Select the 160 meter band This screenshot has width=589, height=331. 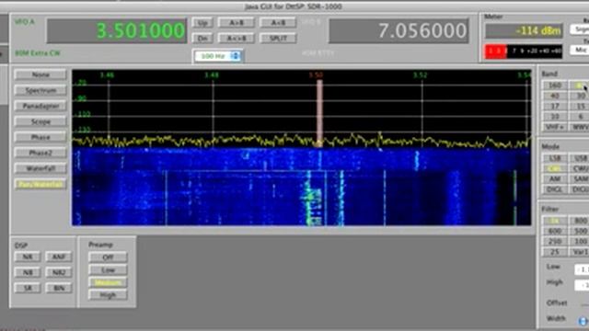[x=555, y=86]
